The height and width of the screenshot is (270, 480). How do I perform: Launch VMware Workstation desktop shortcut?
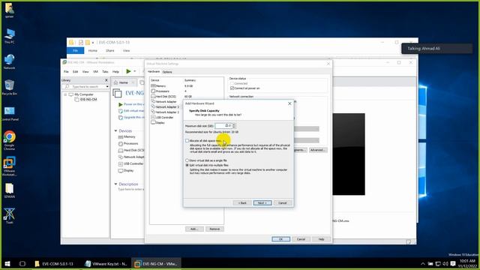pos(9,166)
